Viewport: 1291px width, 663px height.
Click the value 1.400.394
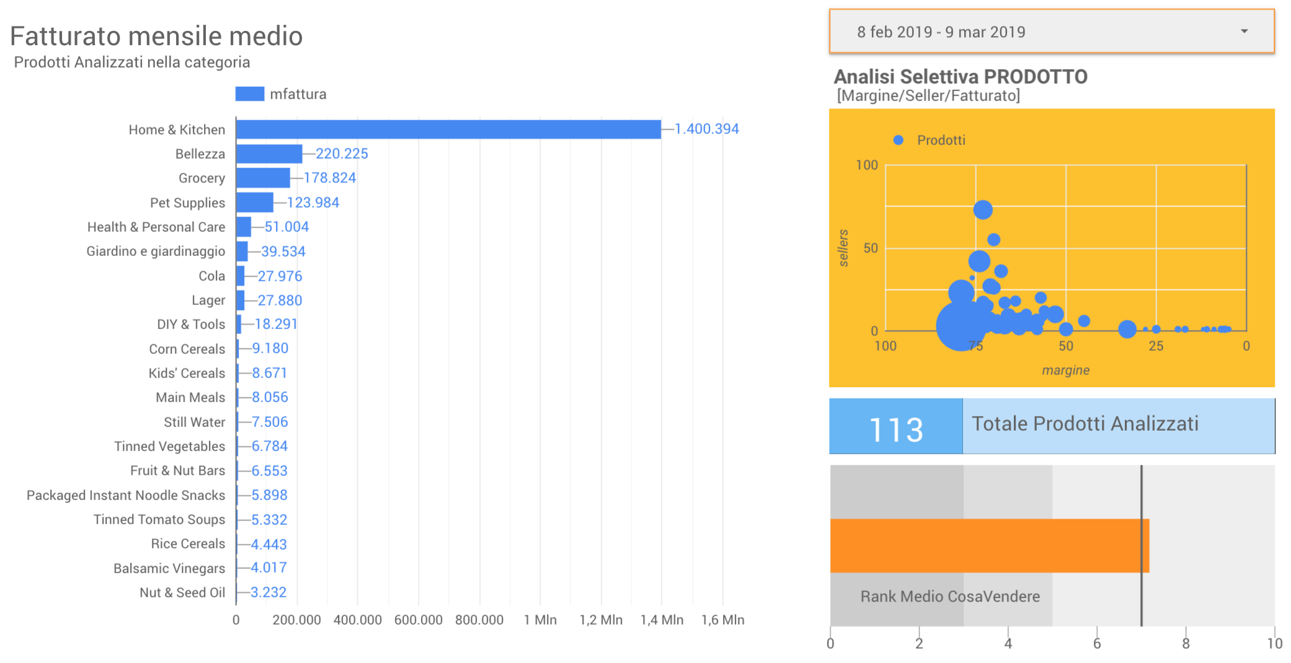[707, 129]
